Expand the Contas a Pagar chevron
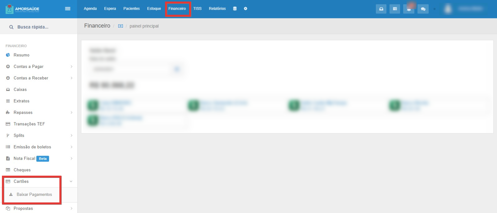This screenshot has width=497, height=213. [x=71, y=66]
